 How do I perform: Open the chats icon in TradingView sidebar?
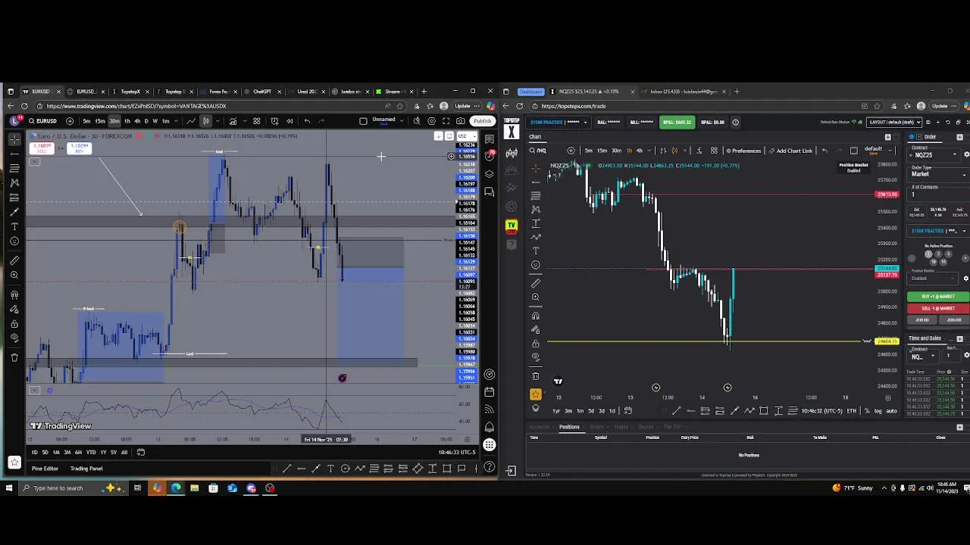pyautogui.click(x=490, y=192)
